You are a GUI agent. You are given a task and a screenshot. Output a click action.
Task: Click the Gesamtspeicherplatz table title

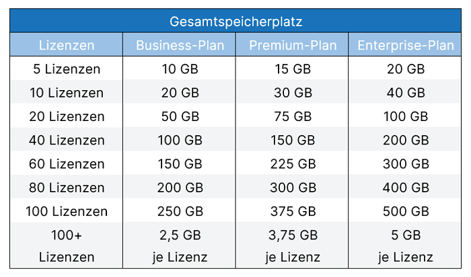tap(235, 22)
